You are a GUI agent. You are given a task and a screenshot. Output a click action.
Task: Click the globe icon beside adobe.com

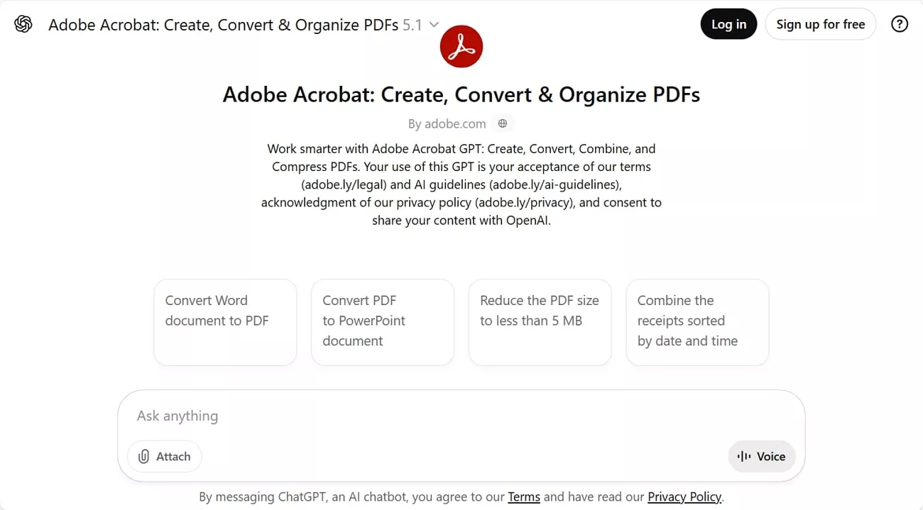(503, 123)
